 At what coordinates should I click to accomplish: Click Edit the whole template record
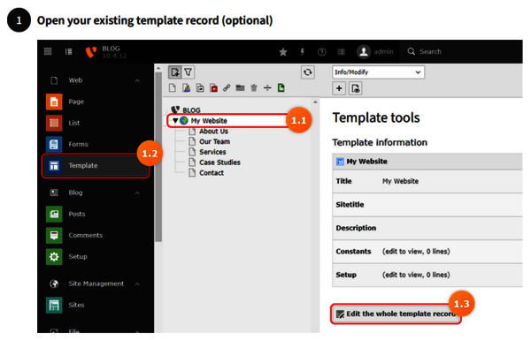click(x=396, y=314)
